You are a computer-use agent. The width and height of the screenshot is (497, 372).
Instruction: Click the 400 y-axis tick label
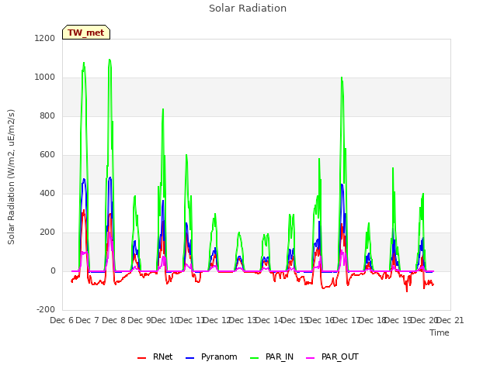click(47, 193)
